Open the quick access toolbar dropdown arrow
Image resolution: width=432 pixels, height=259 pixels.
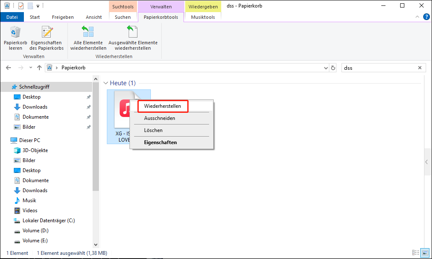tap(38, 6)
